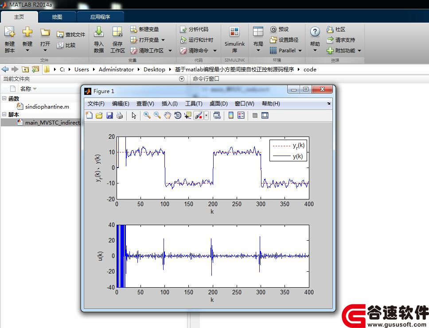Click the Insert Colorbar icon in Figure 1

(231, 115)
